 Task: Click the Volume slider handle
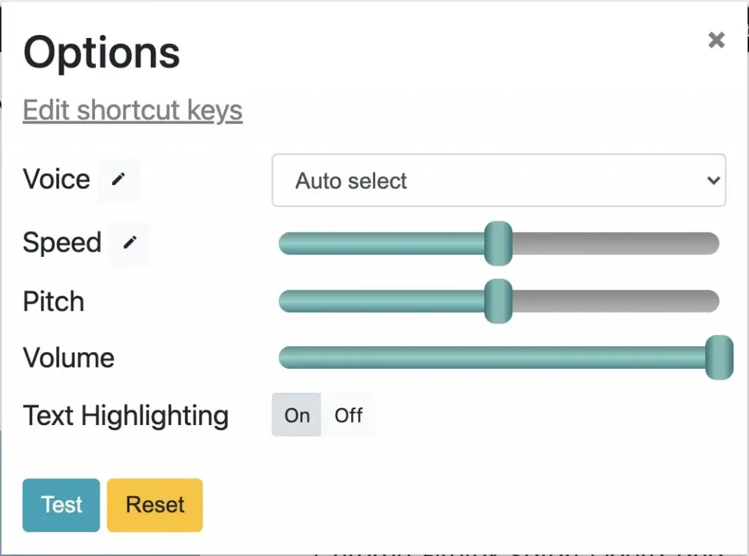[719, 357]
